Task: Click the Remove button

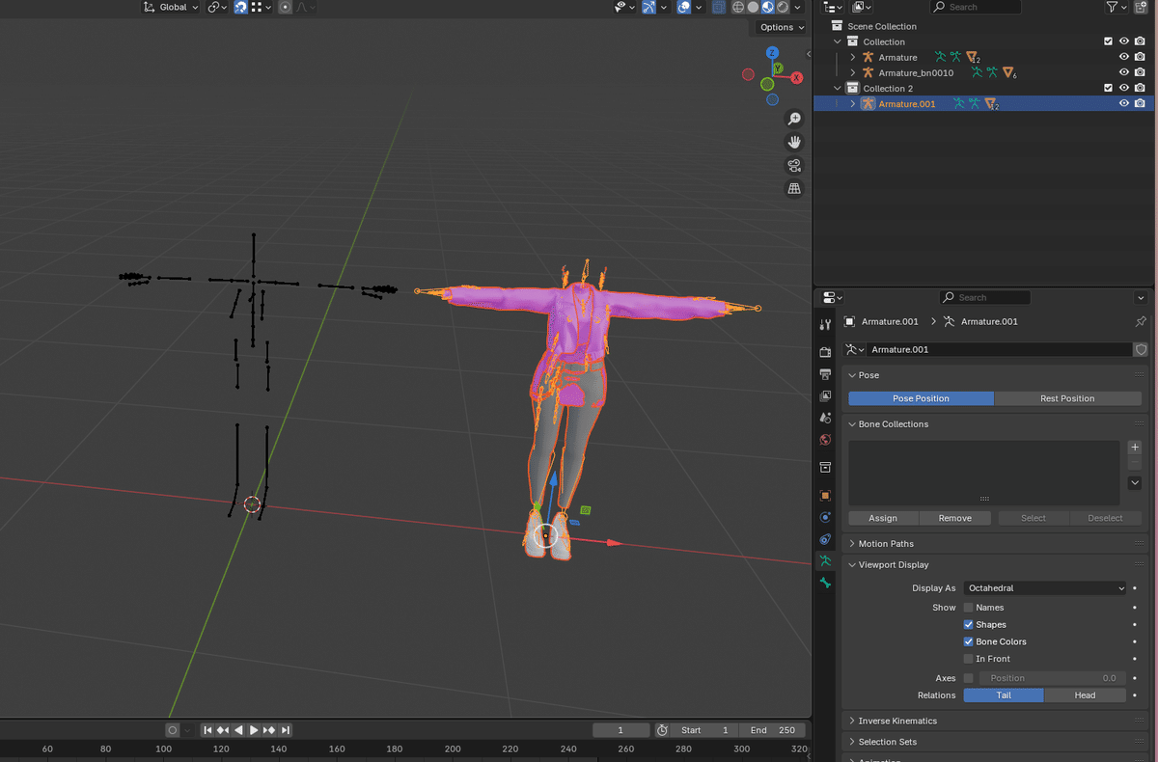Action: click(x=955, y=518)
